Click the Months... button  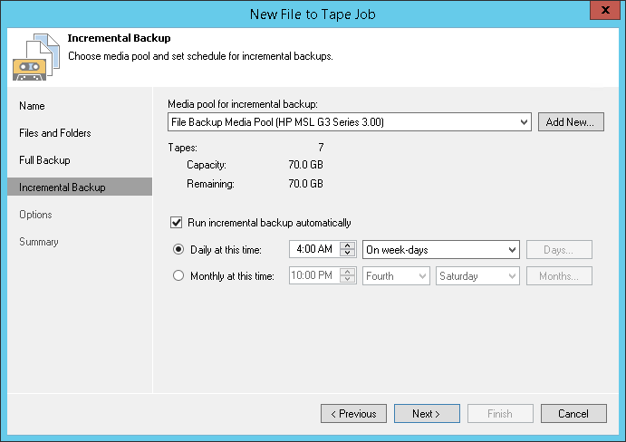pyautogui.click(x=559, y=276)
